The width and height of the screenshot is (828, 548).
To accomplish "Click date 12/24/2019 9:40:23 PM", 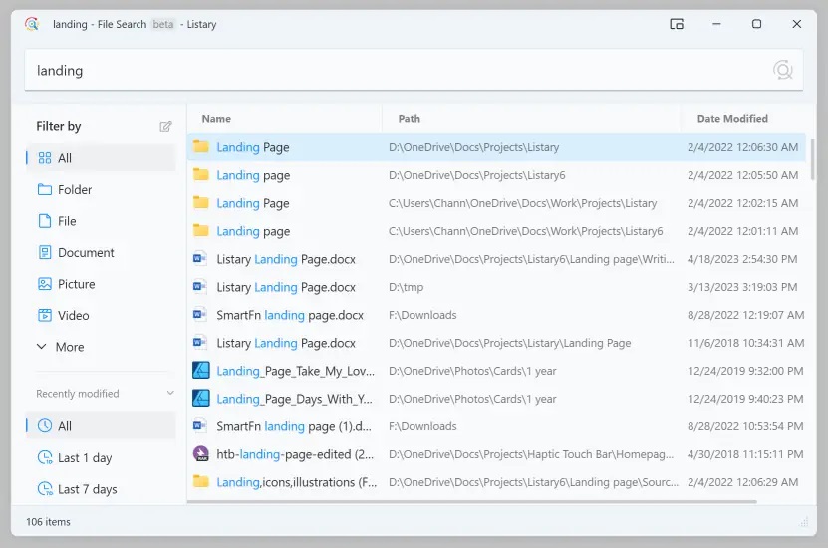I will pyautogui.click(x=745, y=399).
